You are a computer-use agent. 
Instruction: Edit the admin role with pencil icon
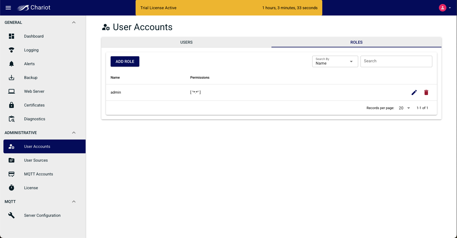[414, 92]
